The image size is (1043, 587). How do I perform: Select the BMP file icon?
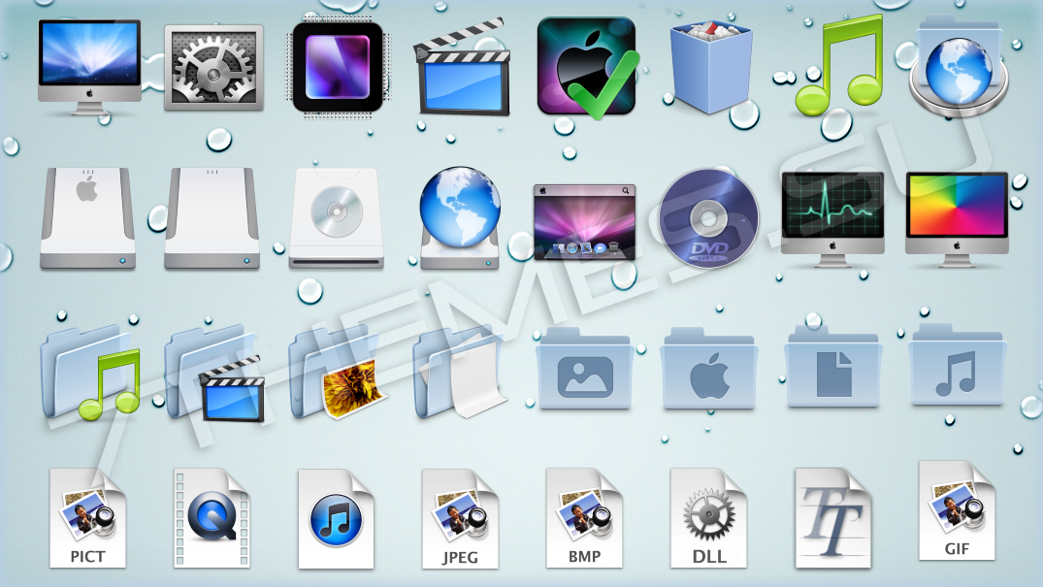click(x=585, y=518)
